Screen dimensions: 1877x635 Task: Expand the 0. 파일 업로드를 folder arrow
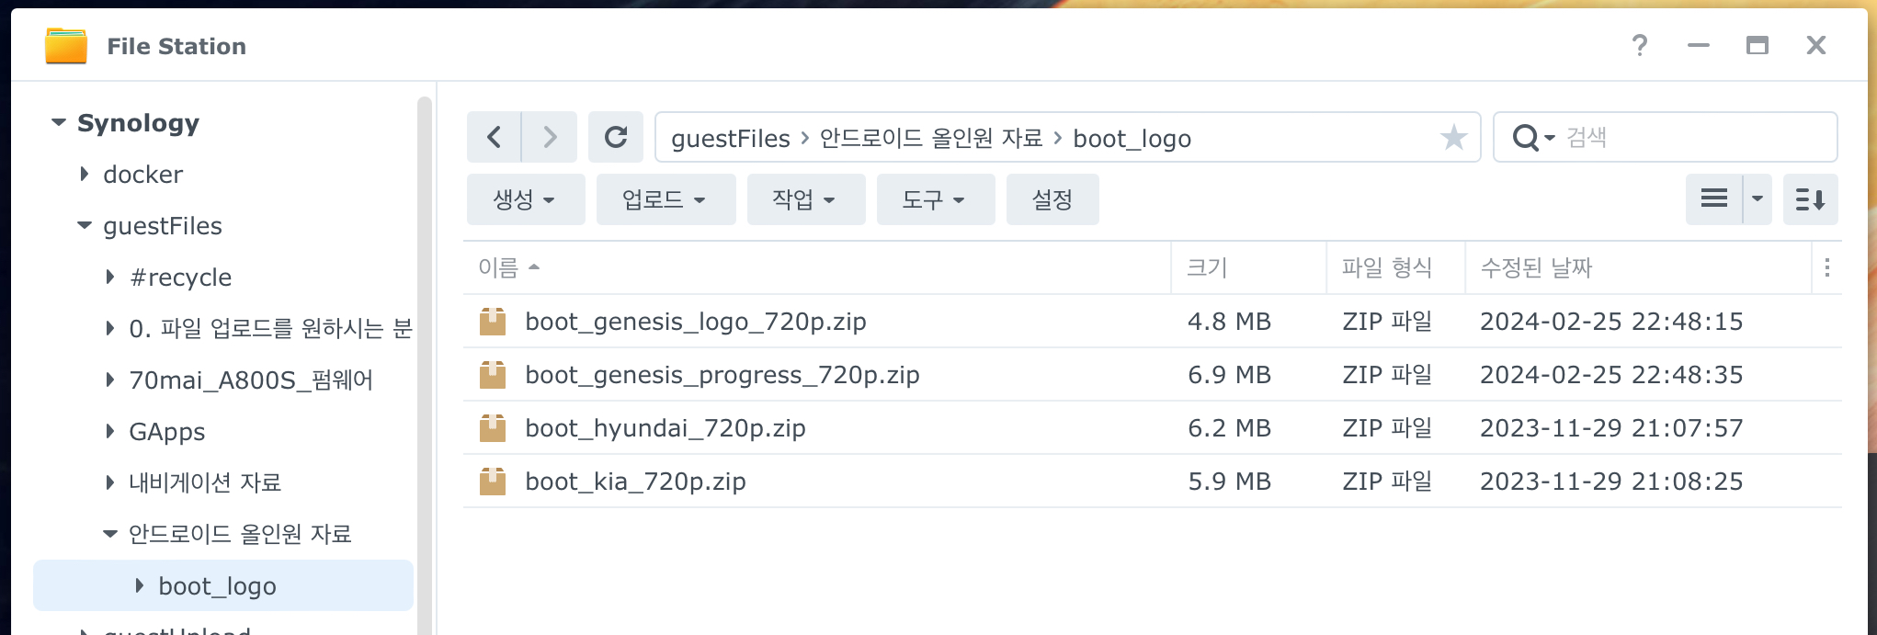[110, 328]
